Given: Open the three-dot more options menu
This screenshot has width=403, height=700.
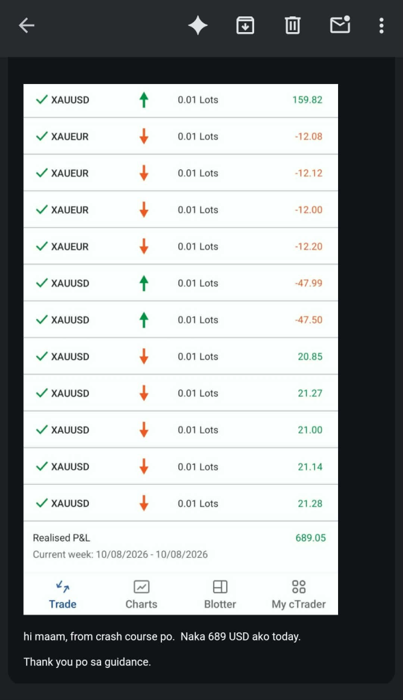Looking at the screenshot, I should coord(381,25).
